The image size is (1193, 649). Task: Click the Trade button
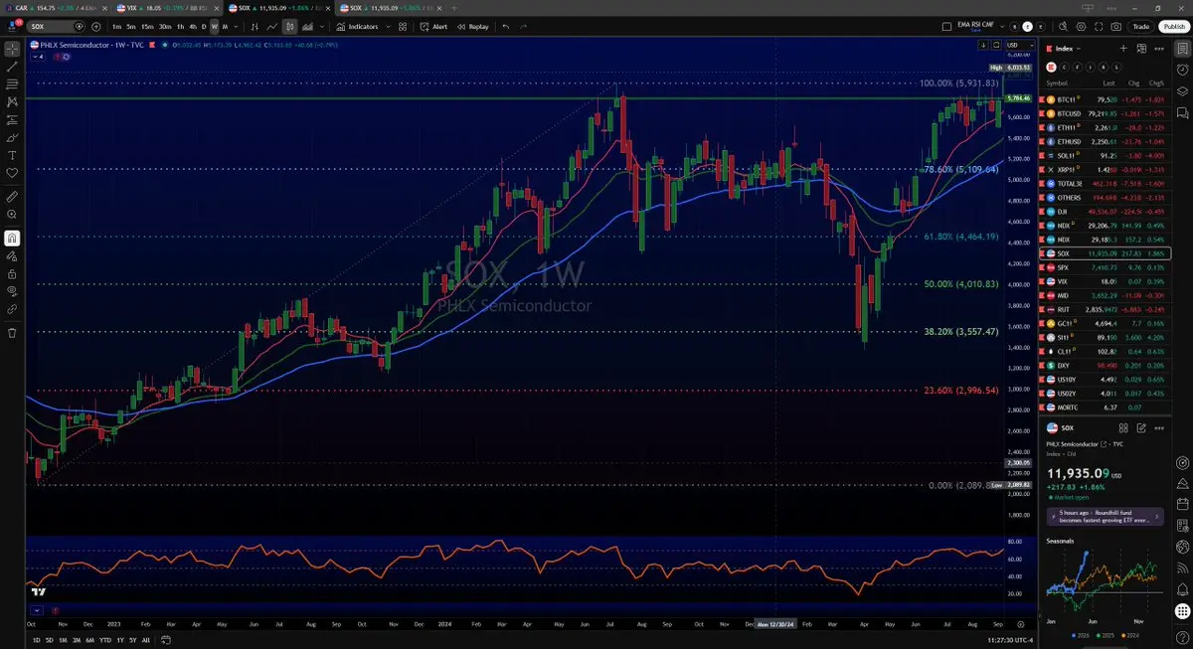[1141, 26]
